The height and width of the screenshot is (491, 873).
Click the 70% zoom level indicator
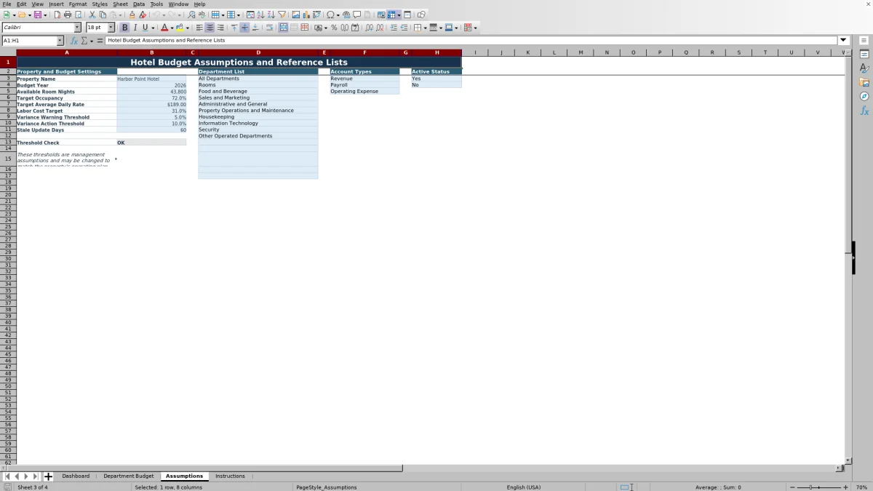click(x=861, y=487)
